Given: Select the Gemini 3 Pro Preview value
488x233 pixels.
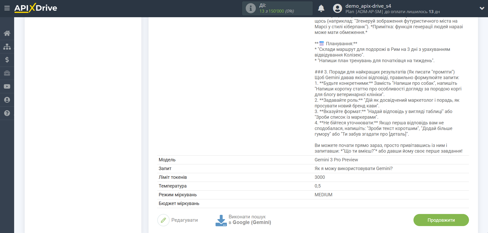Looking at the screenshot, I should coord(336,160).
